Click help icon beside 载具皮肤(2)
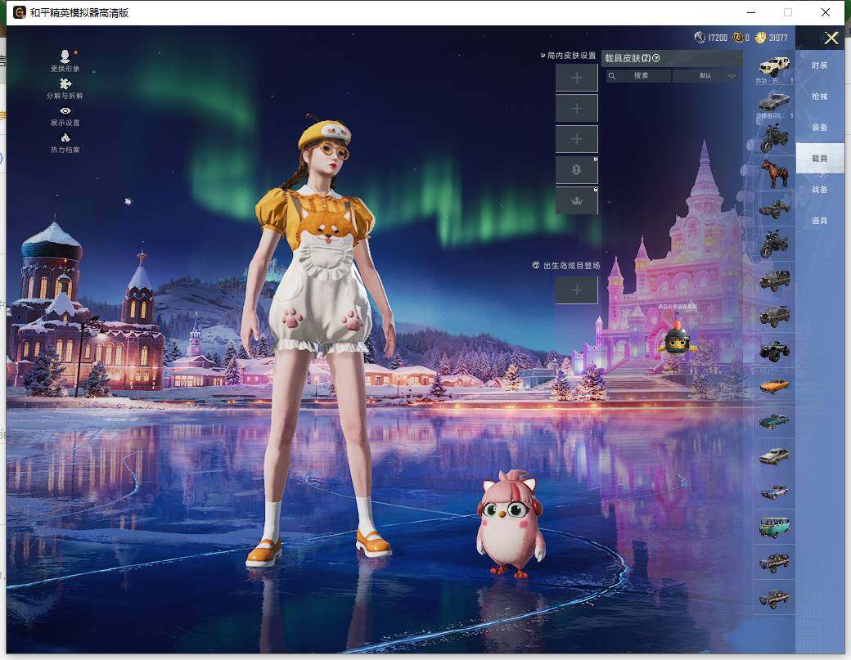The width and height of the screenshot is (851, 660). pos(656,58)
